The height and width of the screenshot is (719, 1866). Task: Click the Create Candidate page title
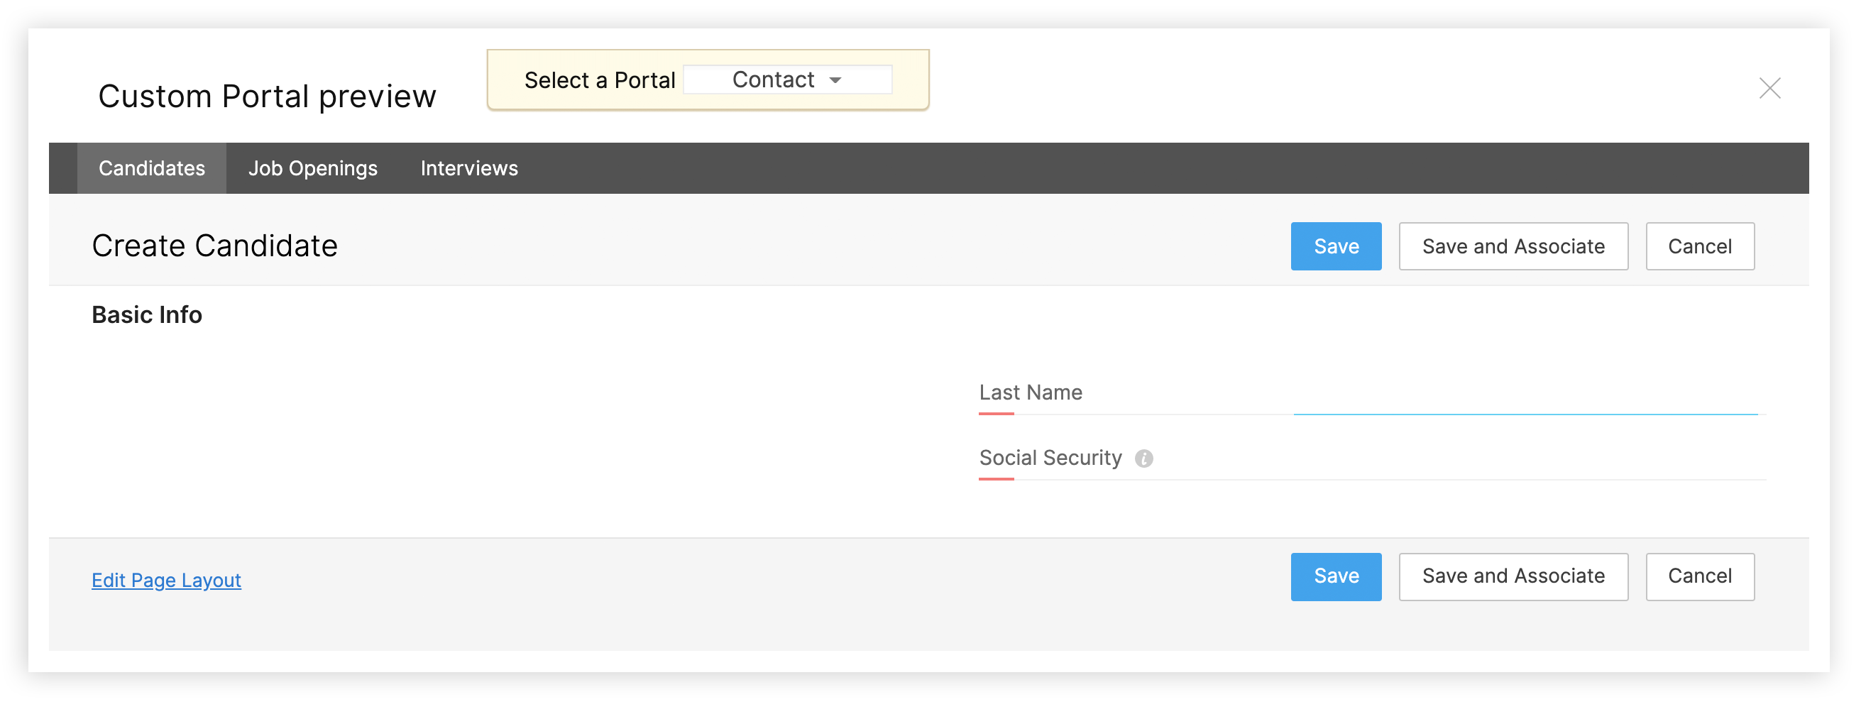(x=214, y=246)
